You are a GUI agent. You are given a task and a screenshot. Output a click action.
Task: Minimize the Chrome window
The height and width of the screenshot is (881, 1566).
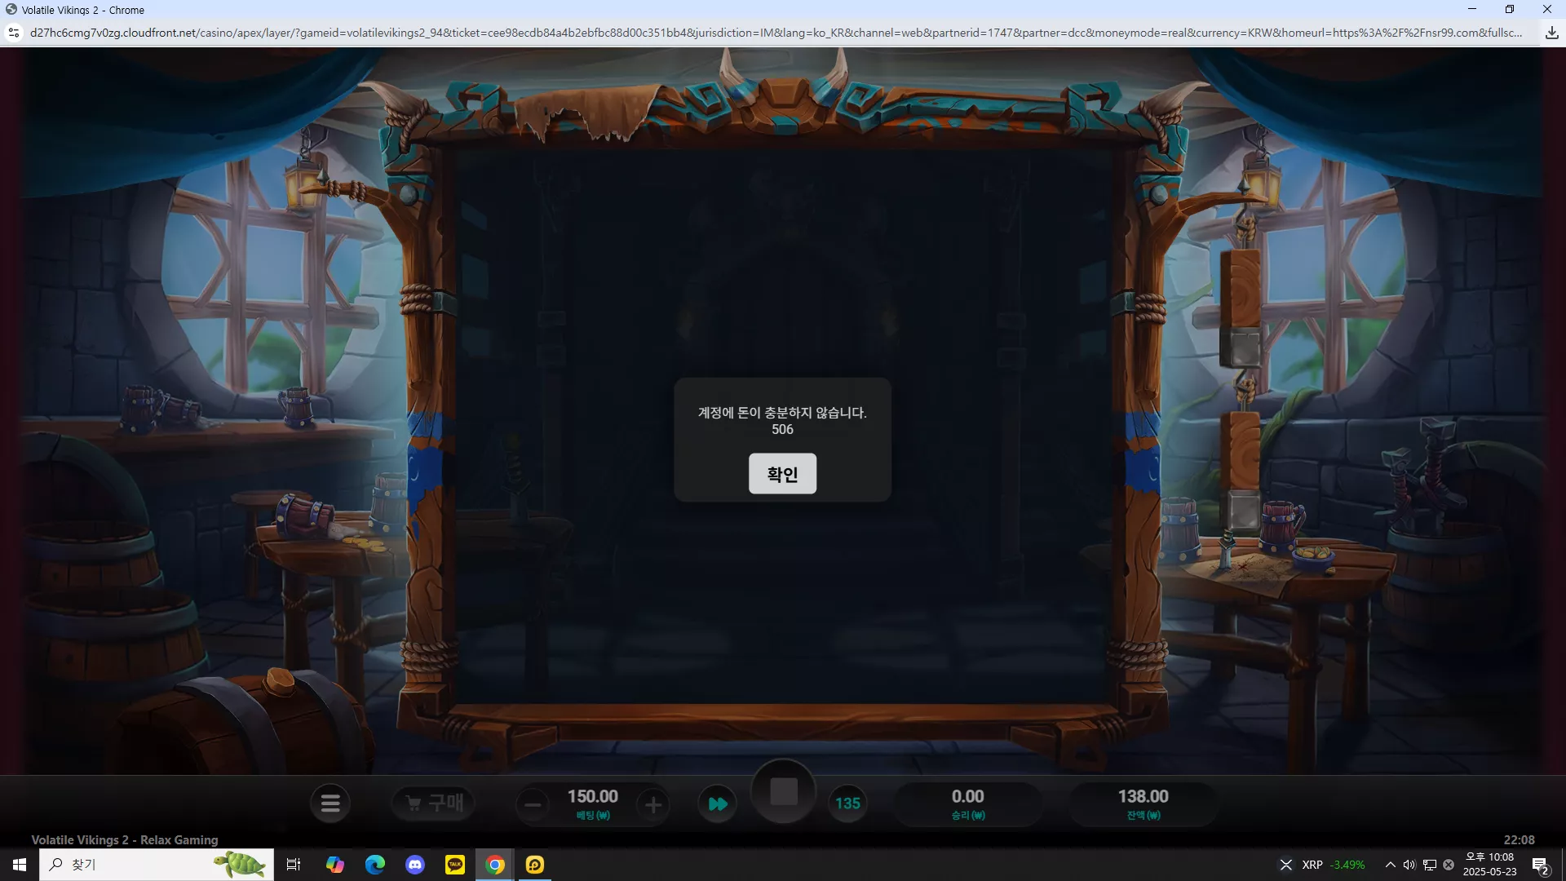pos(1472,9)
